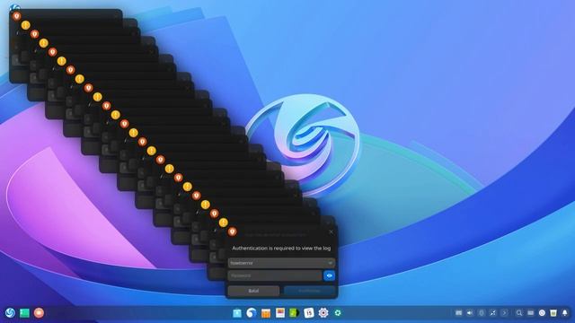
Task: Open the trash in the dock
Action: pos(553,313)
